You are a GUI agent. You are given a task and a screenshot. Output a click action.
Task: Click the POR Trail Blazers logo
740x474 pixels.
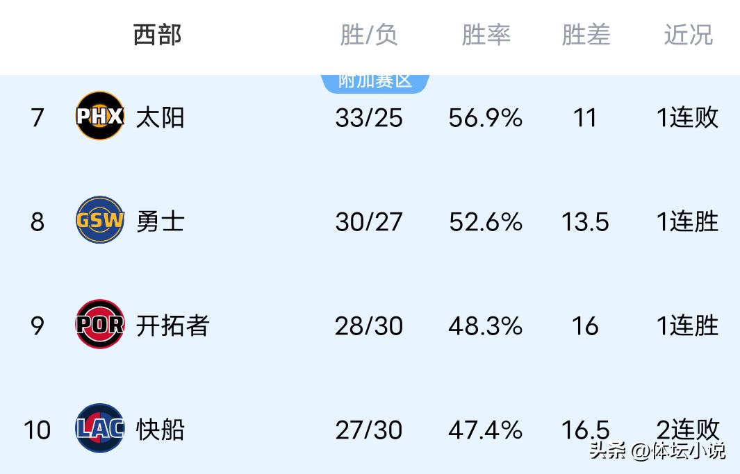(x=99, y=324)
